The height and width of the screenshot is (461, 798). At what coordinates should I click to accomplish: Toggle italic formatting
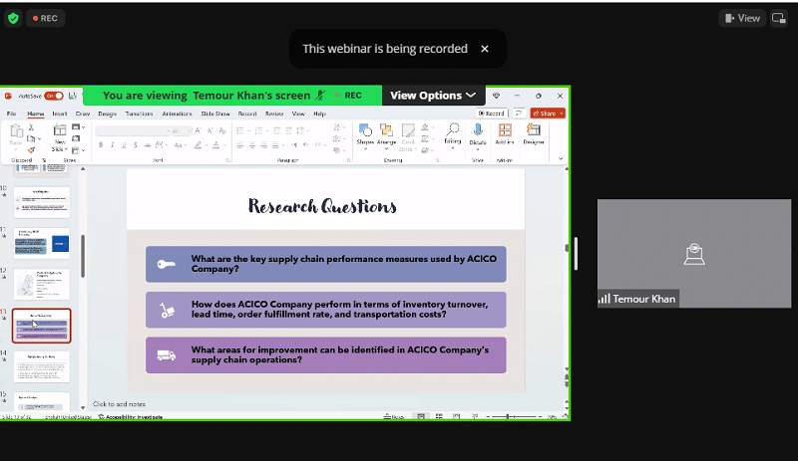[x=112, y=145]
